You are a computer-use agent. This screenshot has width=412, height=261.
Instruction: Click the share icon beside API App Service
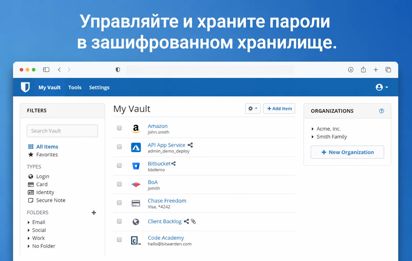tap(190, 145)
